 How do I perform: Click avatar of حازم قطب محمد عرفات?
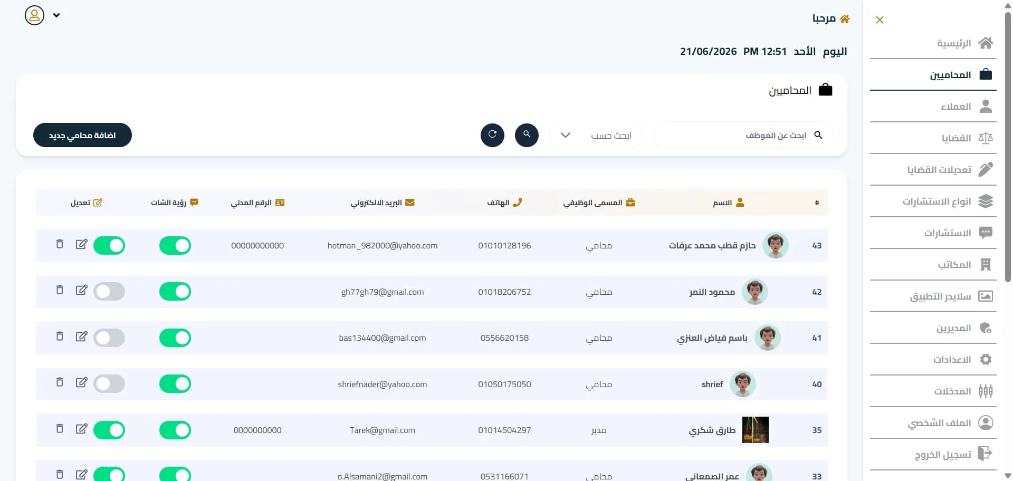(776, 245)
